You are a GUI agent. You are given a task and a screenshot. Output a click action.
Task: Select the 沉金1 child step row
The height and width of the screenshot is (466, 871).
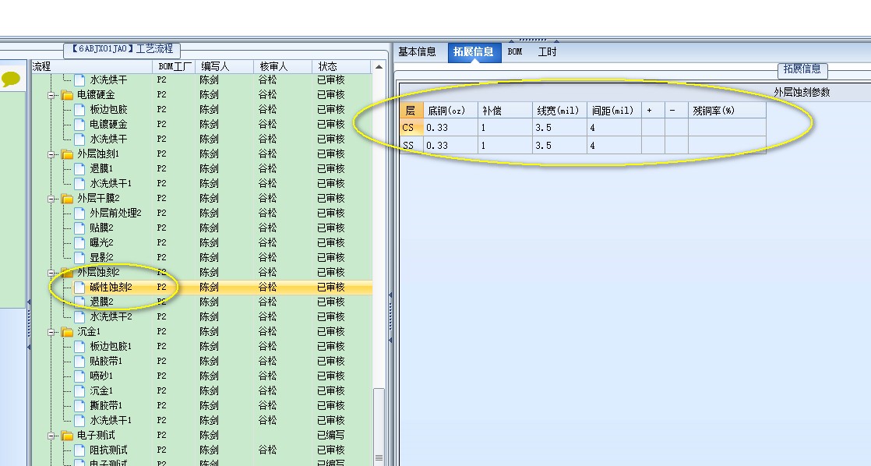tap(202, 391)
